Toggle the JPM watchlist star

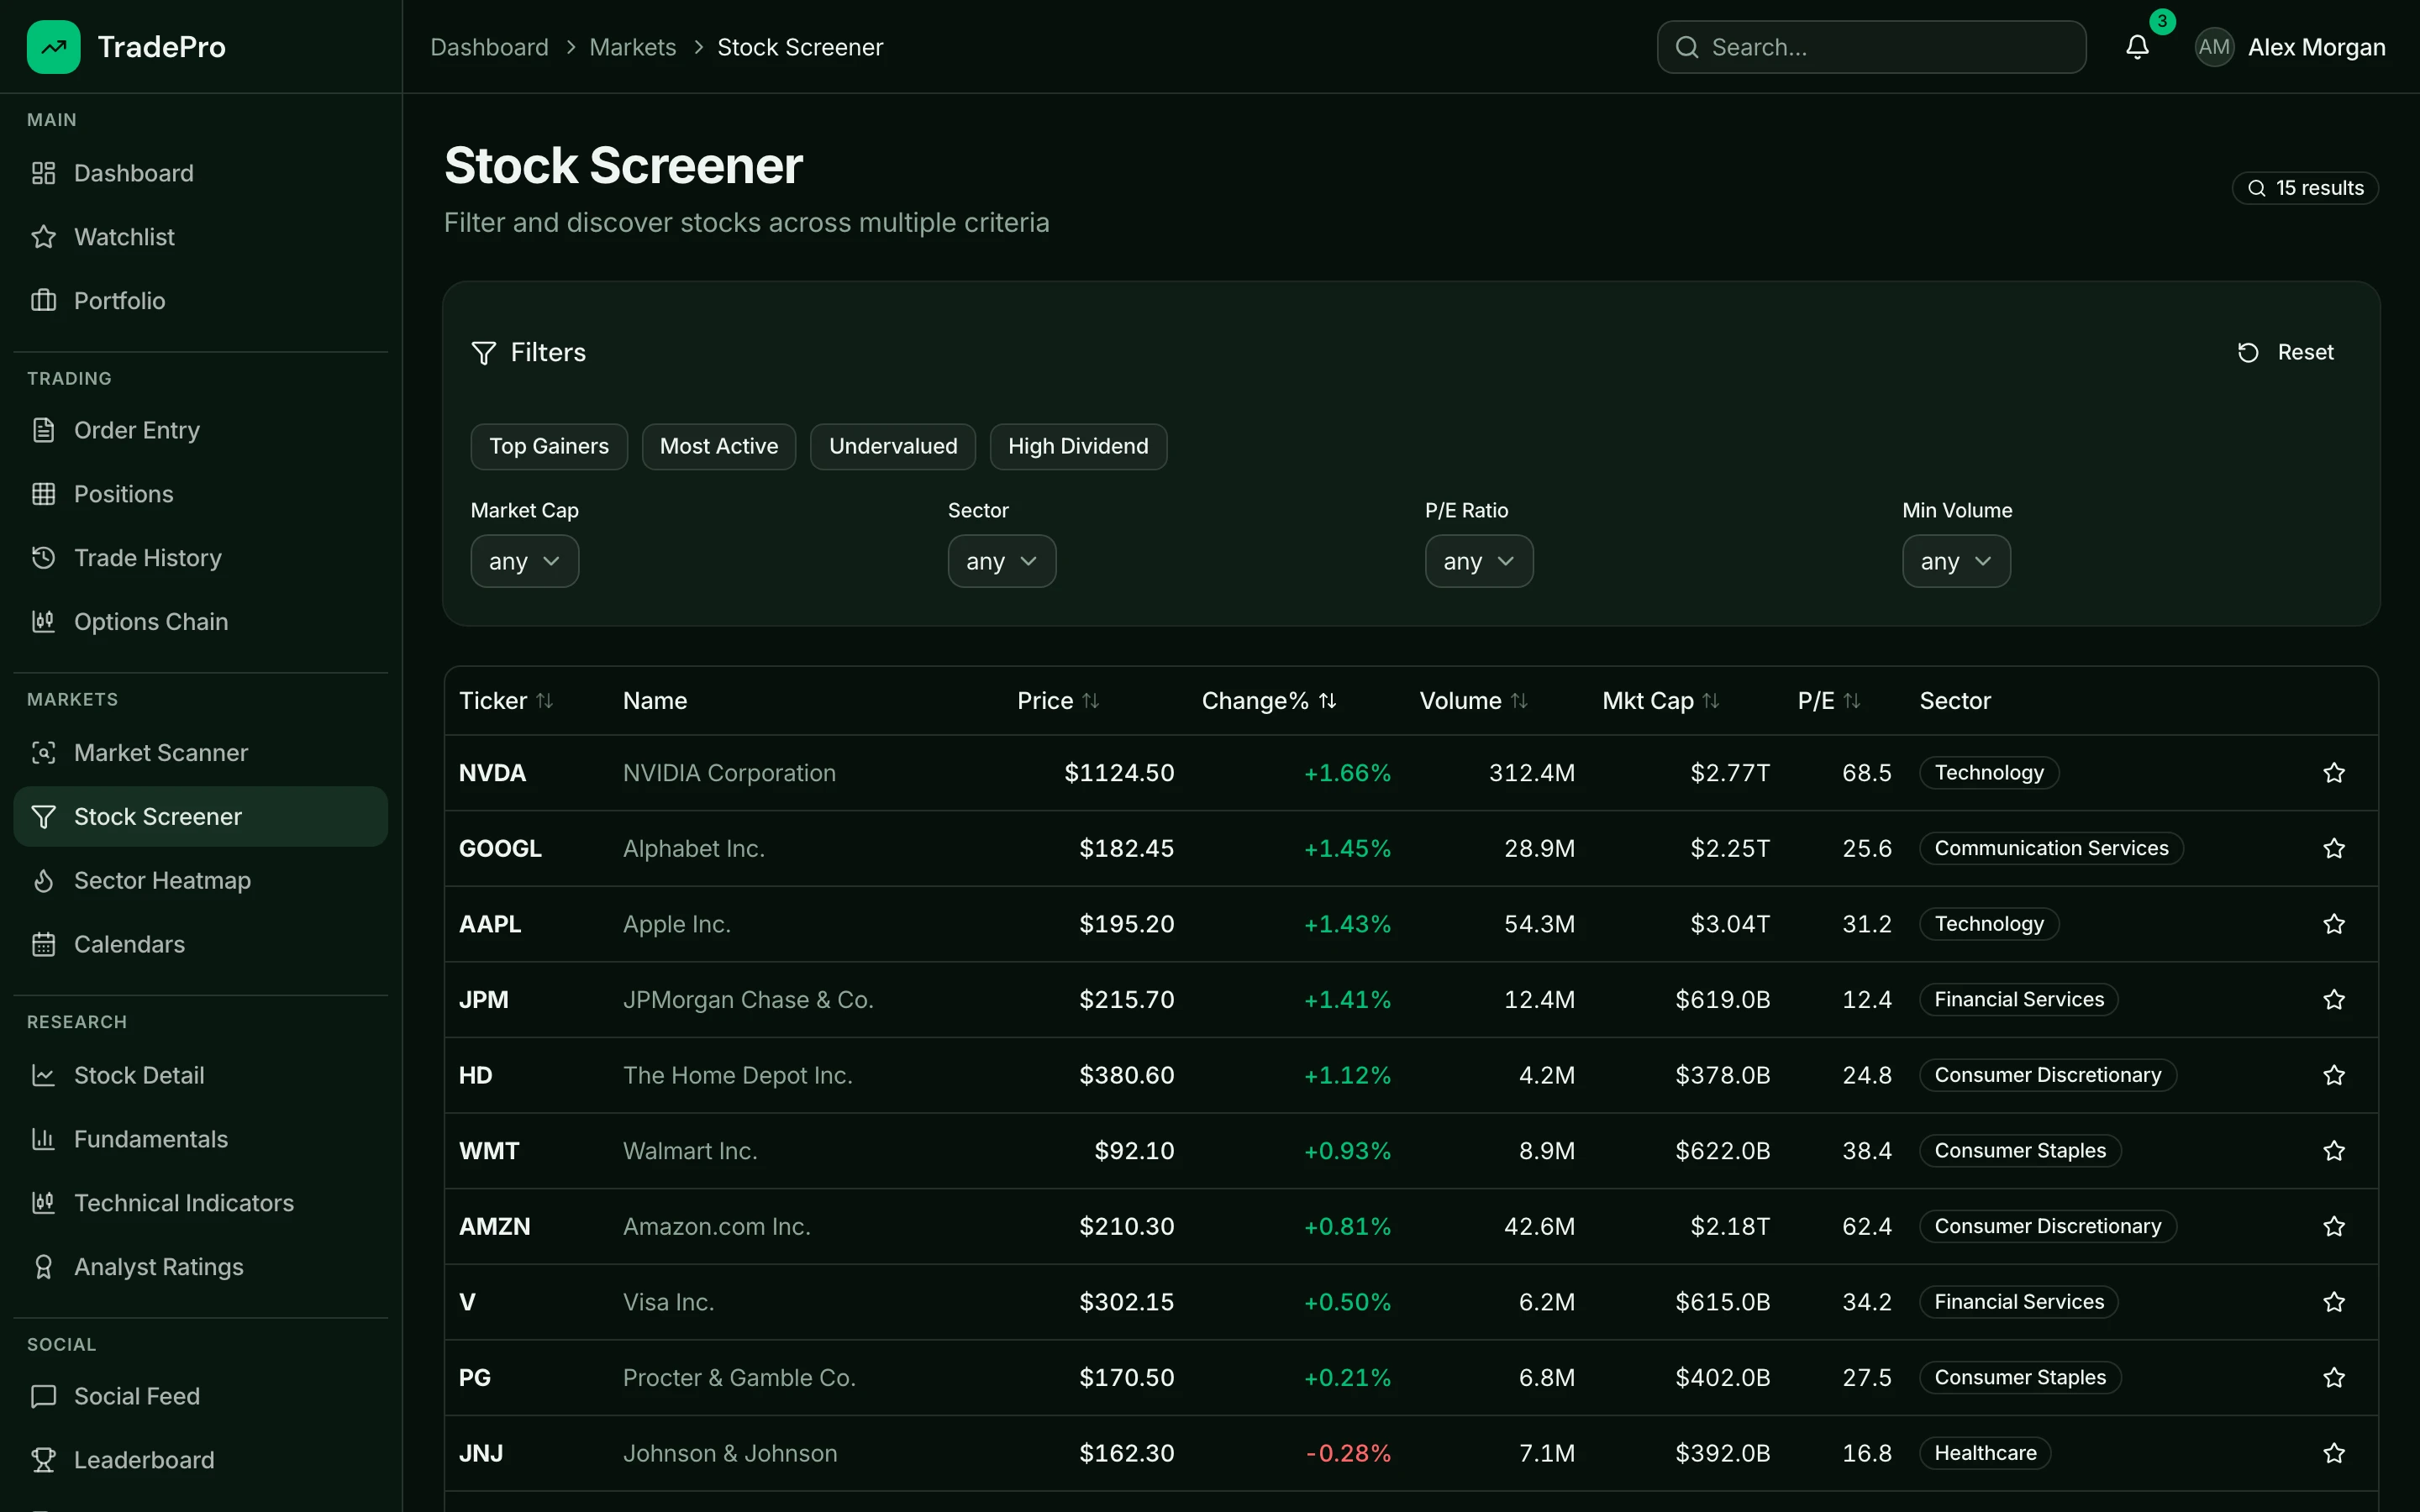(x=2334, y=1000)
